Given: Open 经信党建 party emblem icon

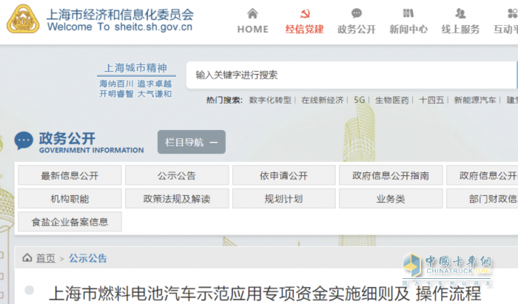Looking at the screenshot, I should pyautogui.click(x=304, y=13).
